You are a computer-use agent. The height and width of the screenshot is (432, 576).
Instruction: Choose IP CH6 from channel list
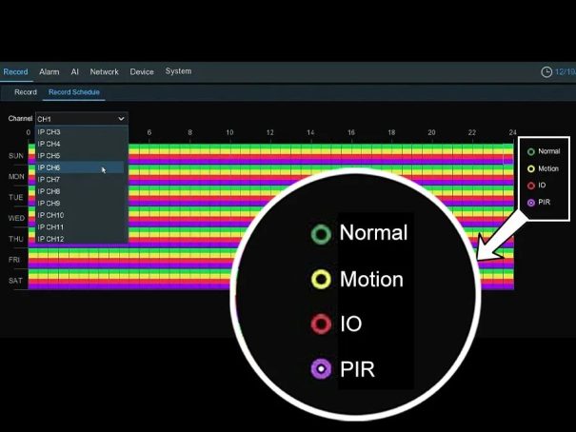pos(50,167)
